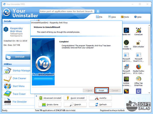Click the Uninstall button in Details panel
Viewport: 153px width, 114px height.
(x=18, y=57)
